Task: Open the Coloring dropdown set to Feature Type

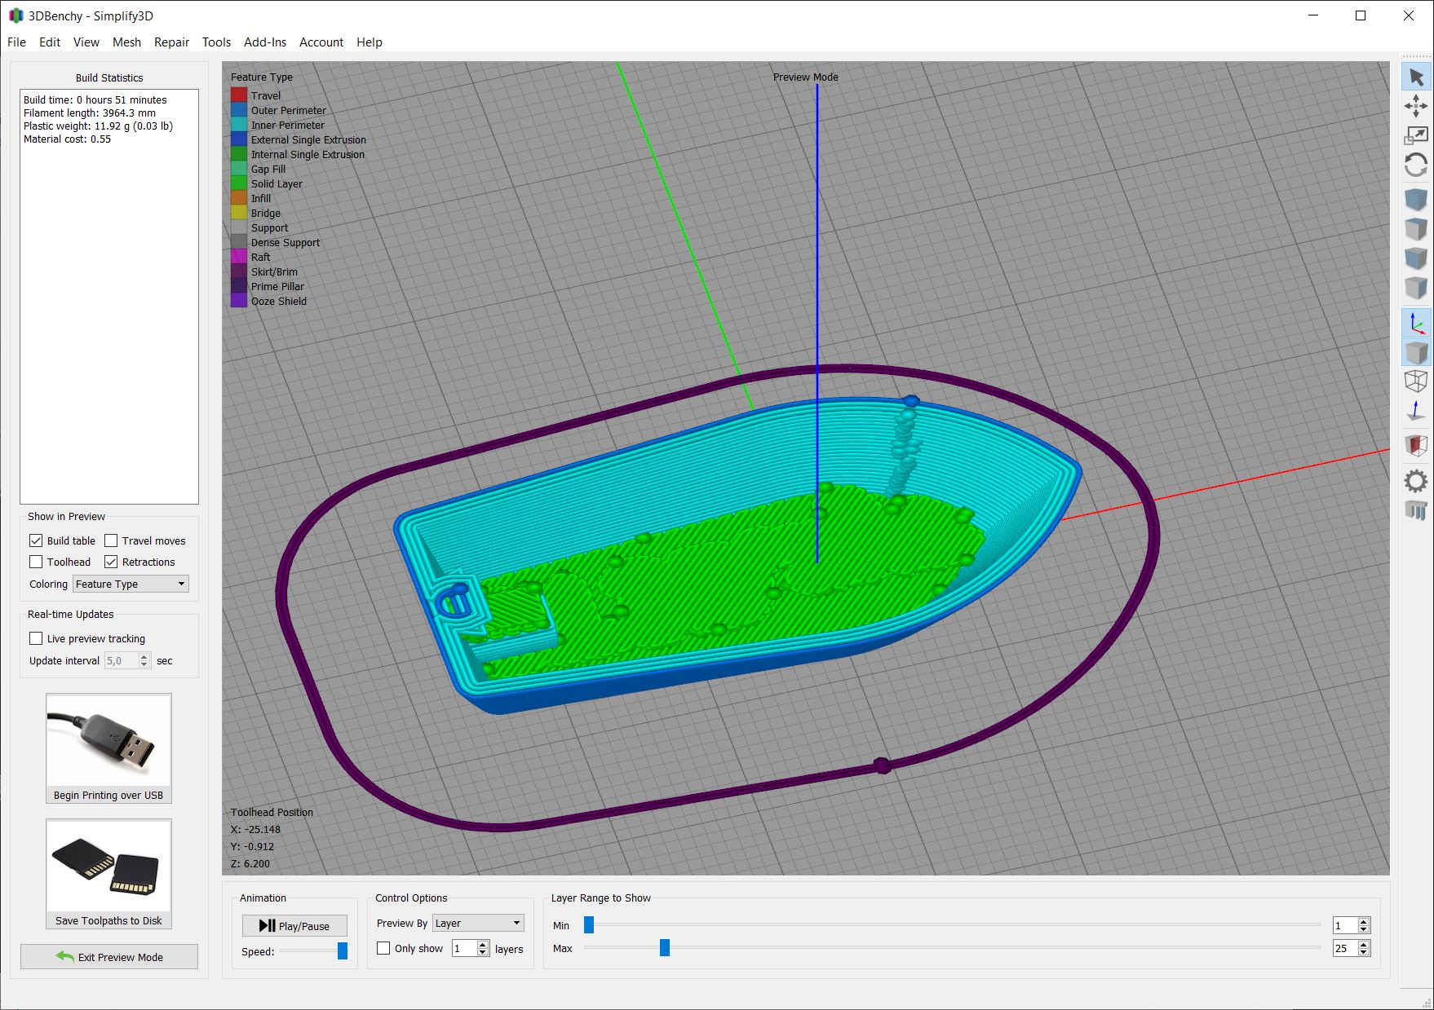Action: [131, 584]
